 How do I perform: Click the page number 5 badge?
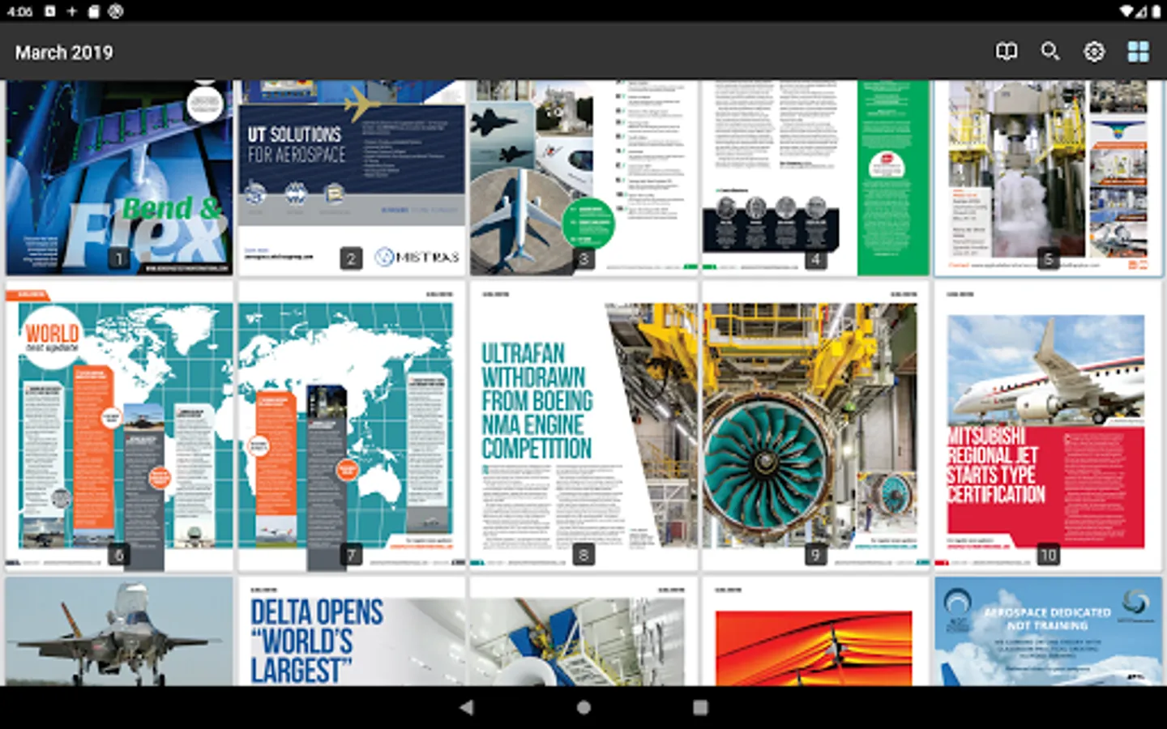1048,259
